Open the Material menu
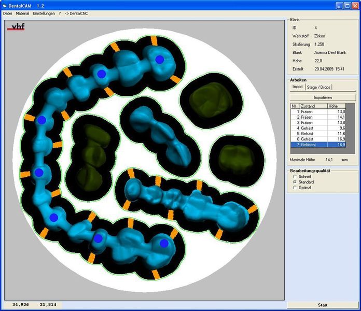This screenshot has height=311, width=361. tap(22, 13)
